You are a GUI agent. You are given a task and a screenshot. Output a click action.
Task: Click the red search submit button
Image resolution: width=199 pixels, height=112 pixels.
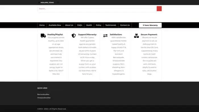[x=159, y=9]
